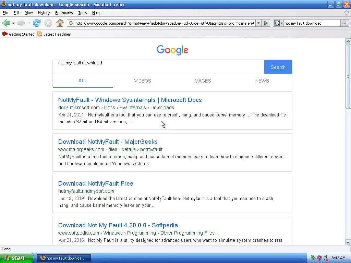
Task: Minimize the Firefox window
Action: [330, 4]
